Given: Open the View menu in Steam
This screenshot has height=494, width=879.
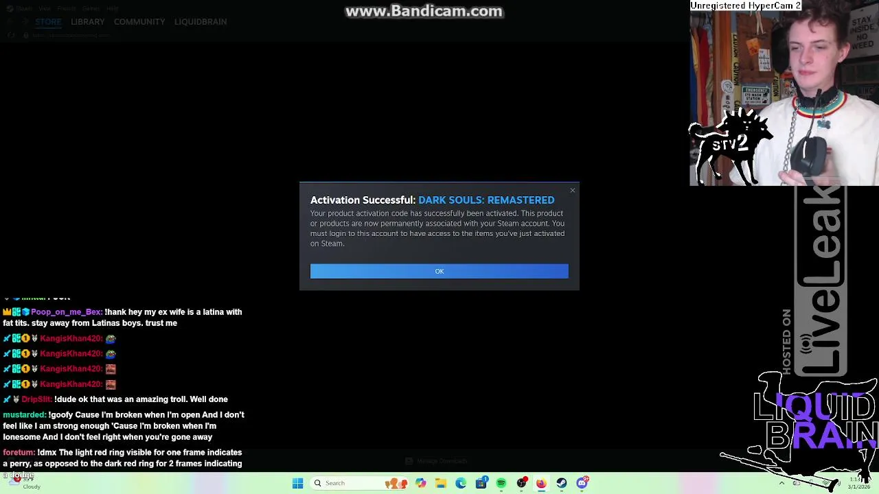Looking at the screenshot, I should click(x=45, y=8).
